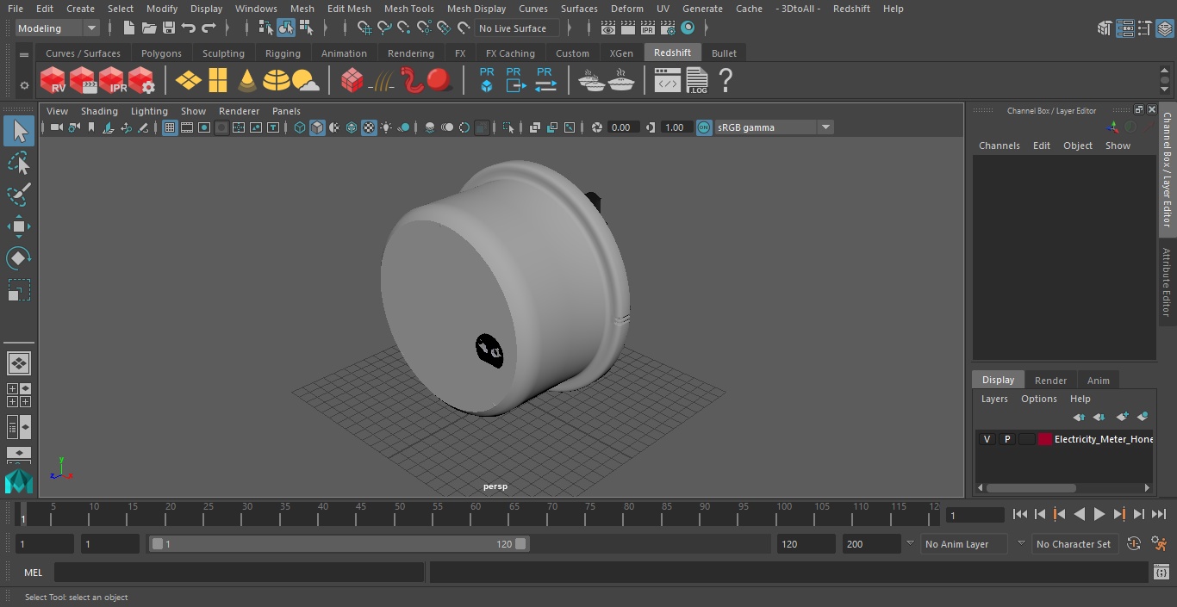
Task: Activate the Rotate tool
Action: pyautogui.click(x=19, y=258)
